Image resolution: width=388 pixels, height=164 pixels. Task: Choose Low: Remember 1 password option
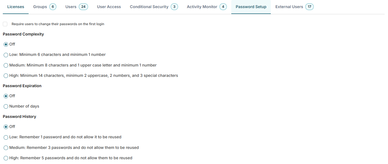[6, 137]
